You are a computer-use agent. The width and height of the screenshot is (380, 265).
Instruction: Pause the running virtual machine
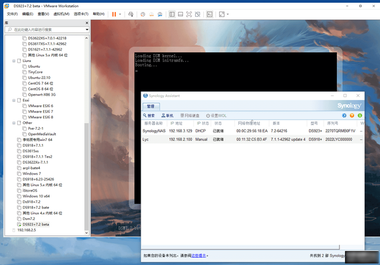[114, 15]
